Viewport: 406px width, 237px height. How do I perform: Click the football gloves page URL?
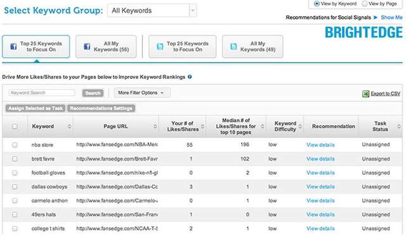click(117, 173)
